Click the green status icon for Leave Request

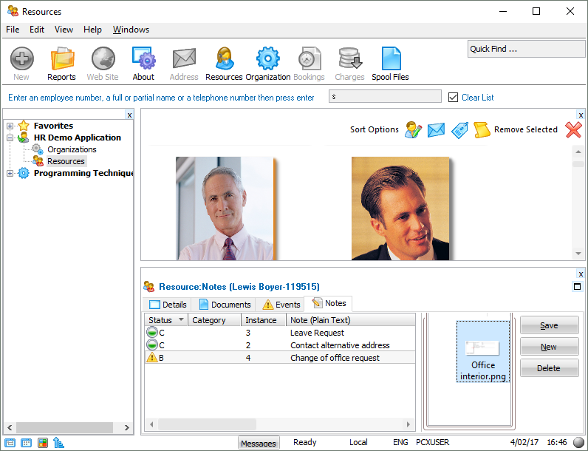point(152,333)
